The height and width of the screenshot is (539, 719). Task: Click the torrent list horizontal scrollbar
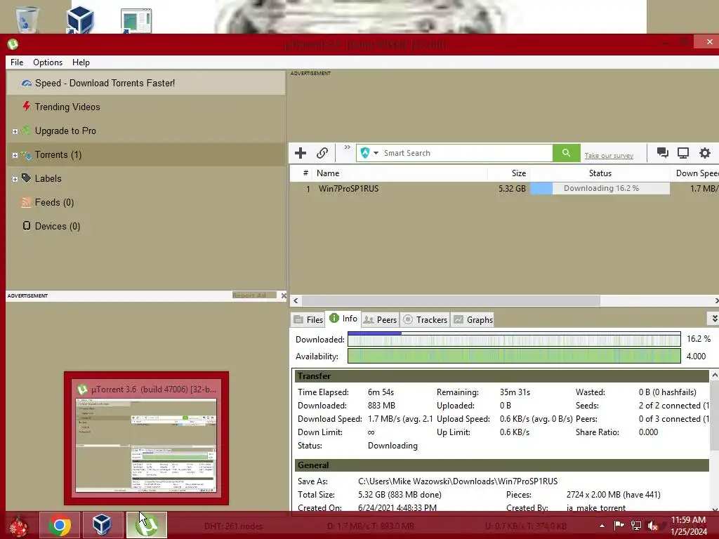pos(451,300)
